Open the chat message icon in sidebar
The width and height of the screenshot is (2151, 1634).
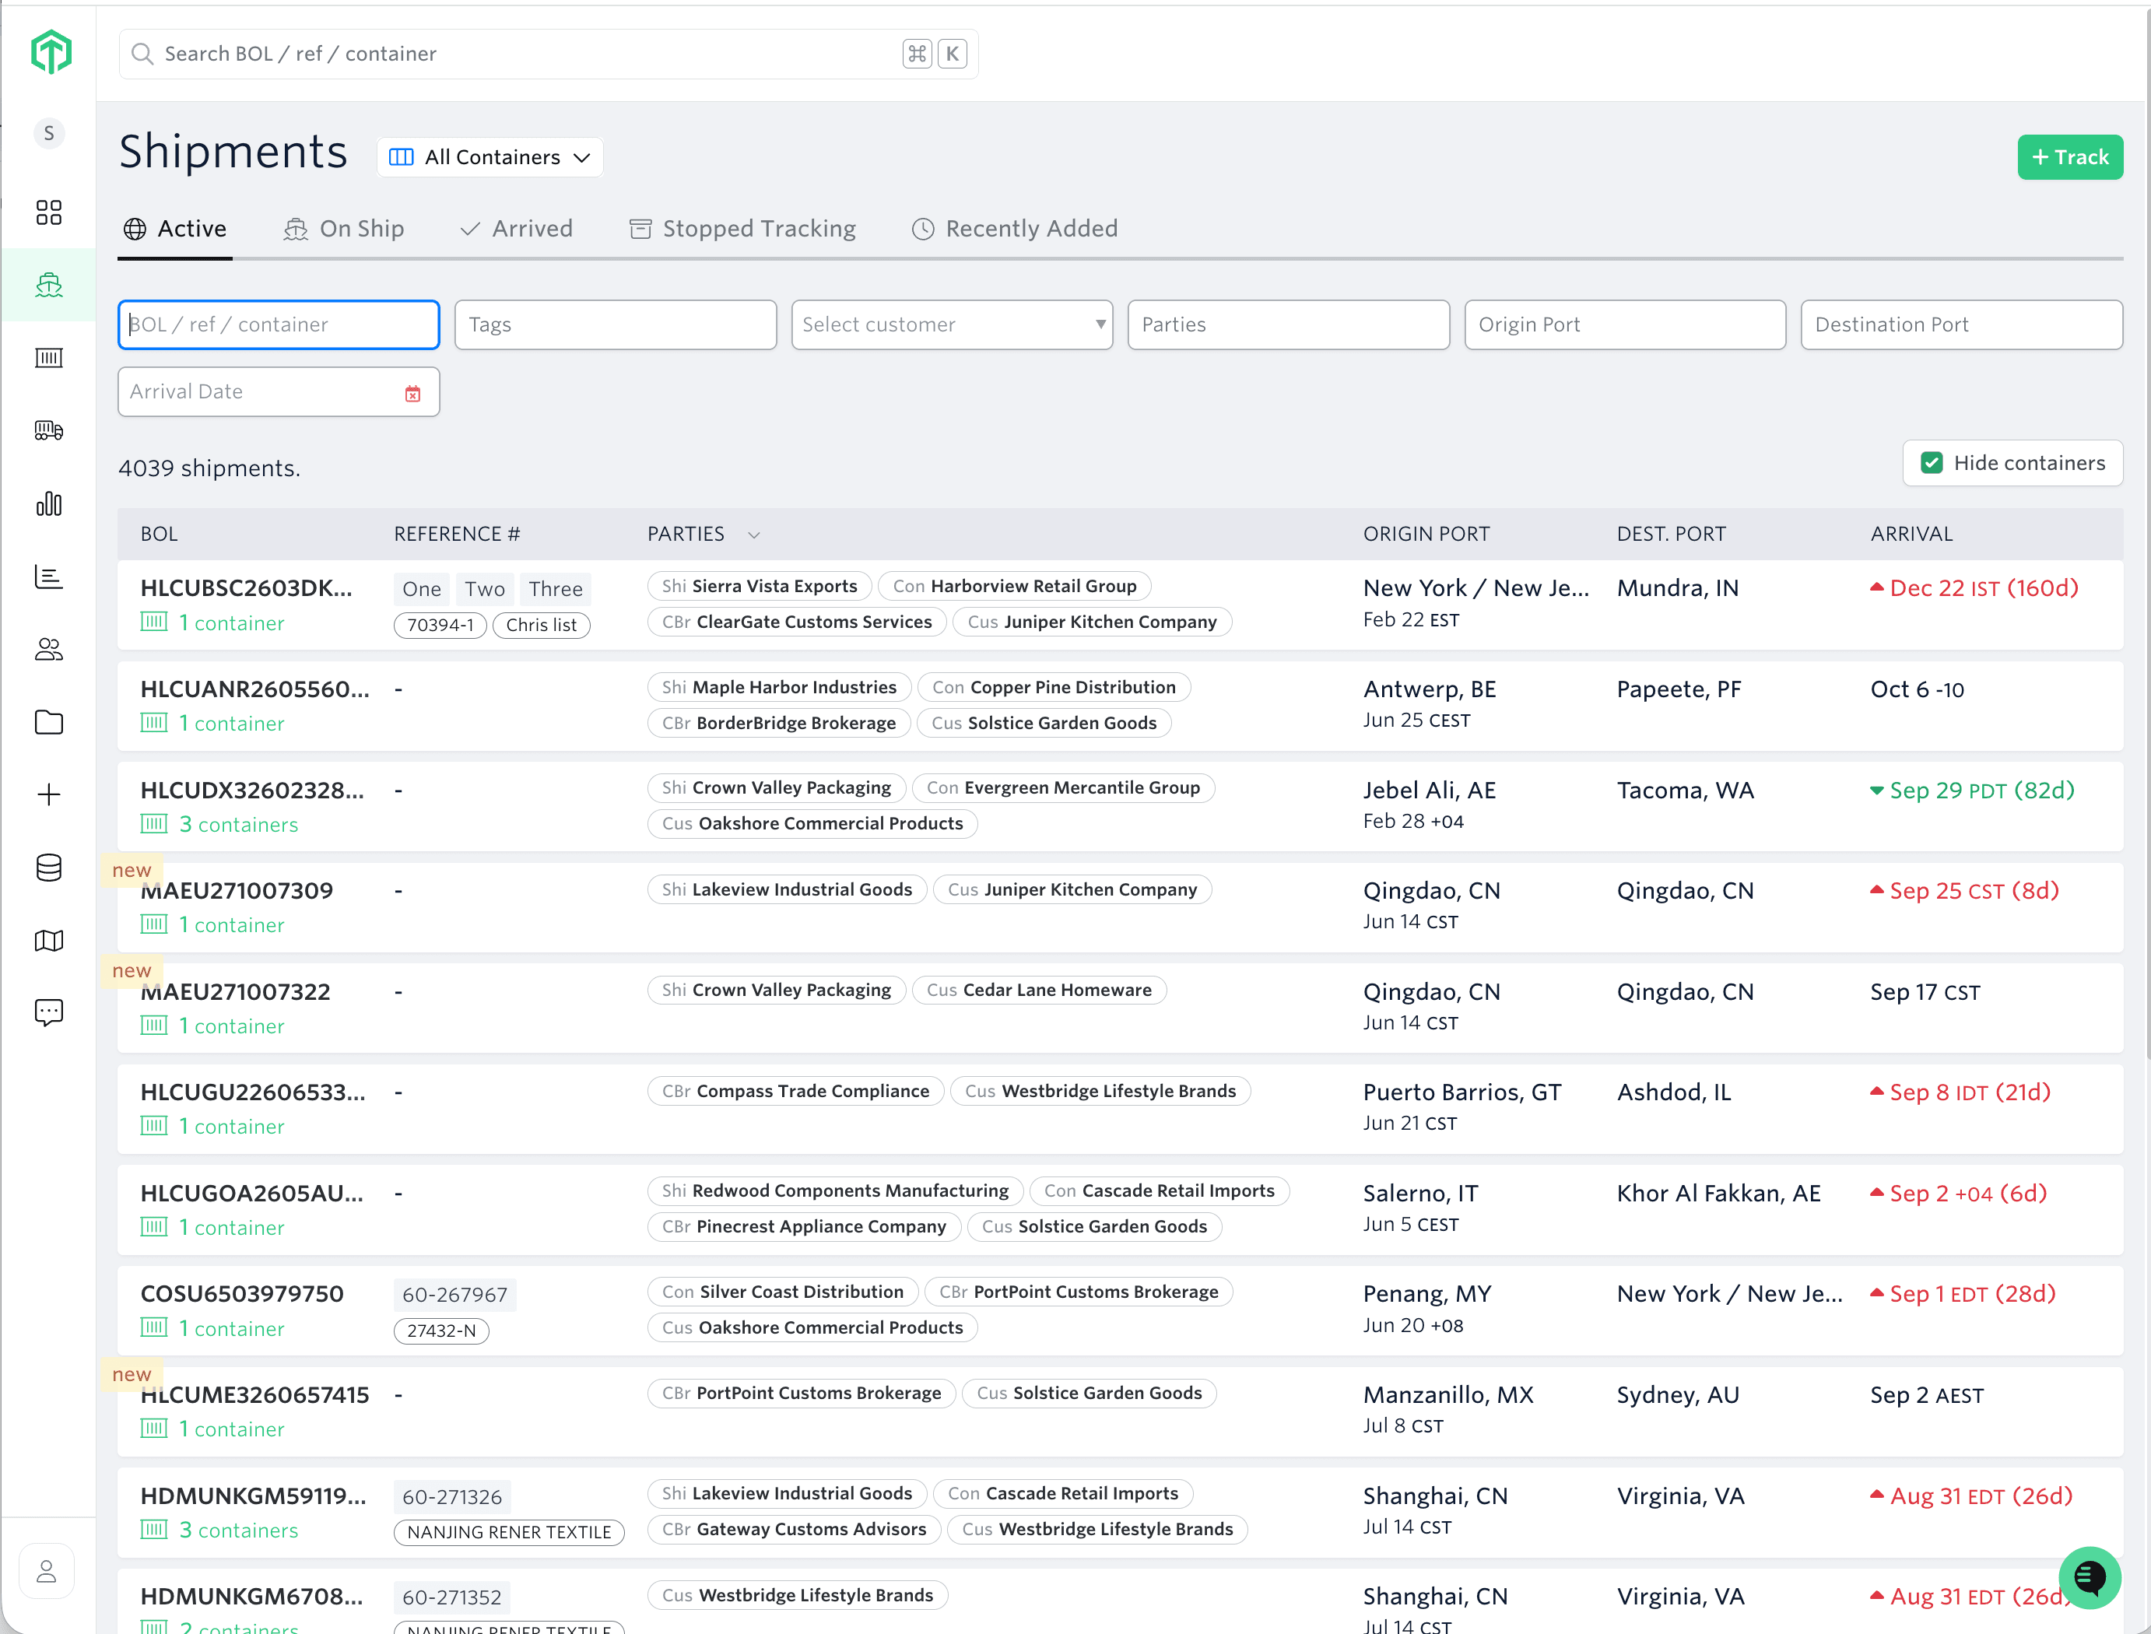49,1012
